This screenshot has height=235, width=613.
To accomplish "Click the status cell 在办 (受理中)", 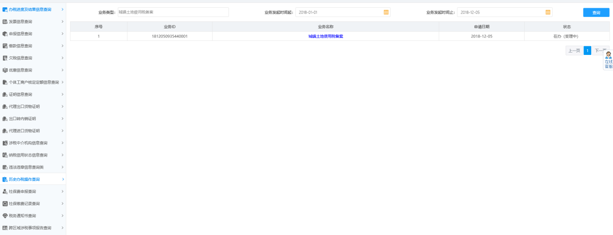I will click(567, 36).
